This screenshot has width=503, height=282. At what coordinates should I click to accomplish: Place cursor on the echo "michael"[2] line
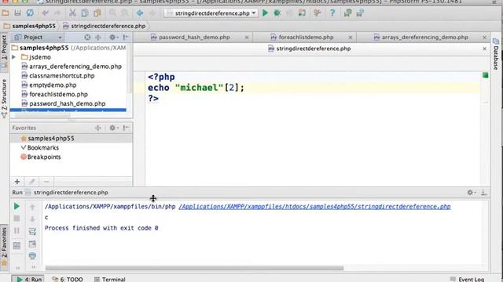click(196, 88)
